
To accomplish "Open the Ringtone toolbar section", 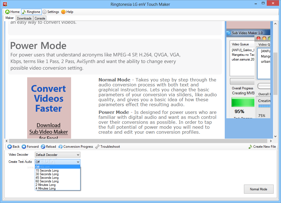I will 31,12.
